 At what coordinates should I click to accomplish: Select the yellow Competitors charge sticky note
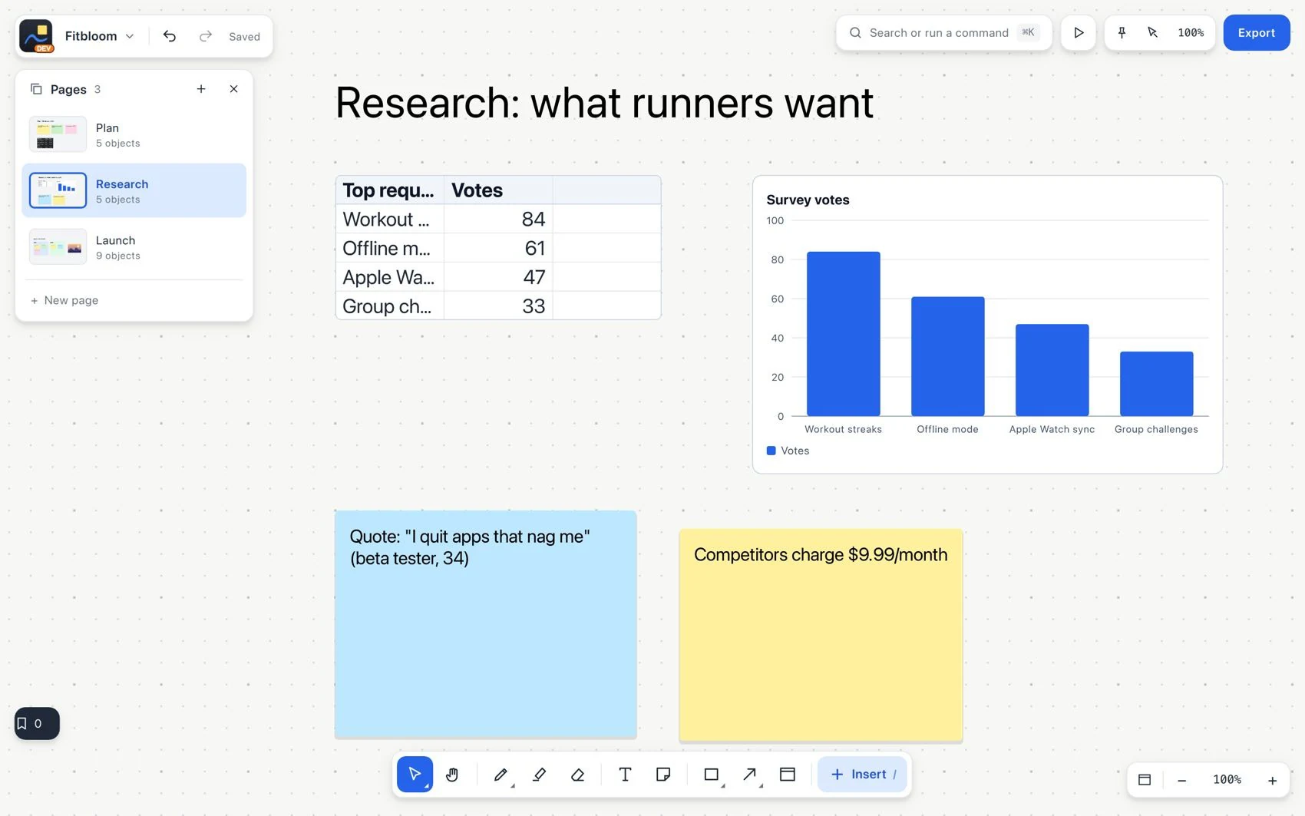tap(821, 635)
